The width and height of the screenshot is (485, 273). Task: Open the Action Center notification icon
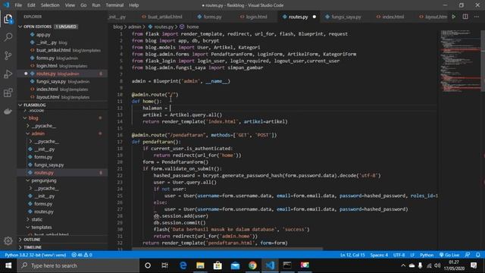(474, 265)
